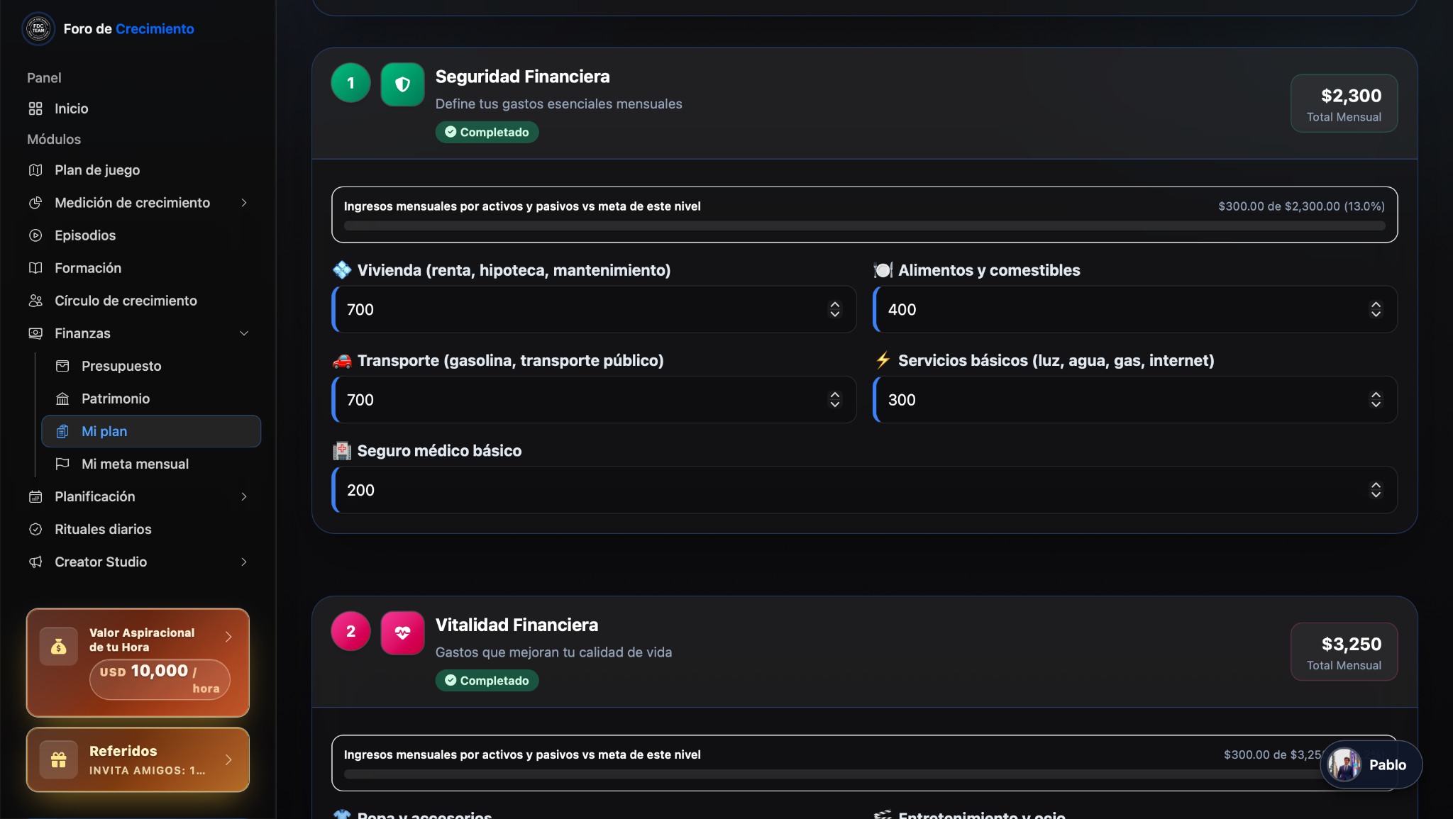Click the Completado badge under Seguridad Financiera
The height and width of the screenshot is (819, 1453).
tap(487, 133)
